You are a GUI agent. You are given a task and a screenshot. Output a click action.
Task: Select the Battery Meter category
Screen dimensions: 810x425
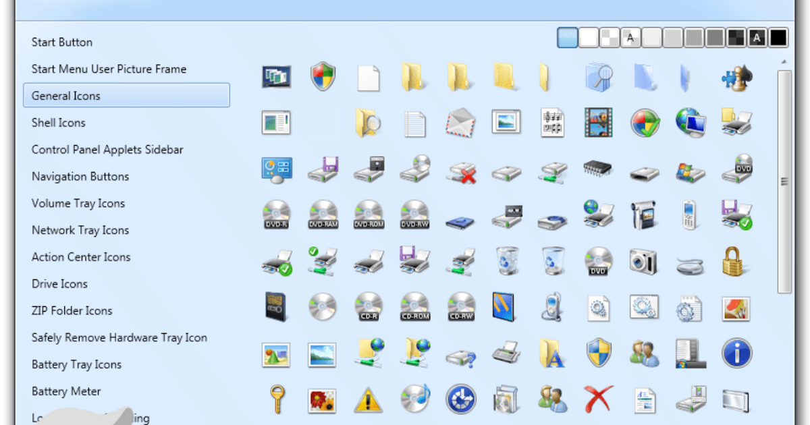coord(66,391)
